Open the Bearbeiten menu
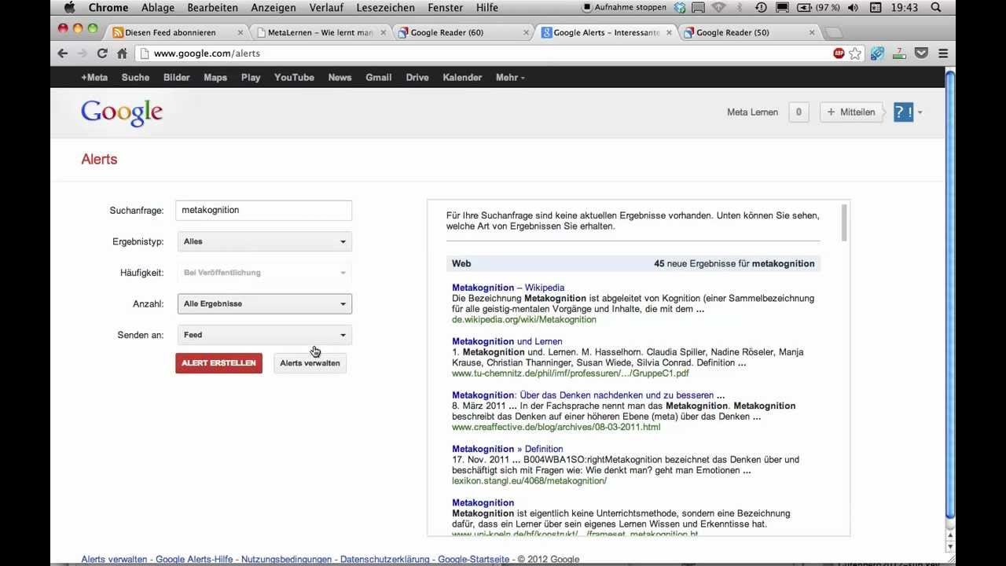 coord(213,7)
